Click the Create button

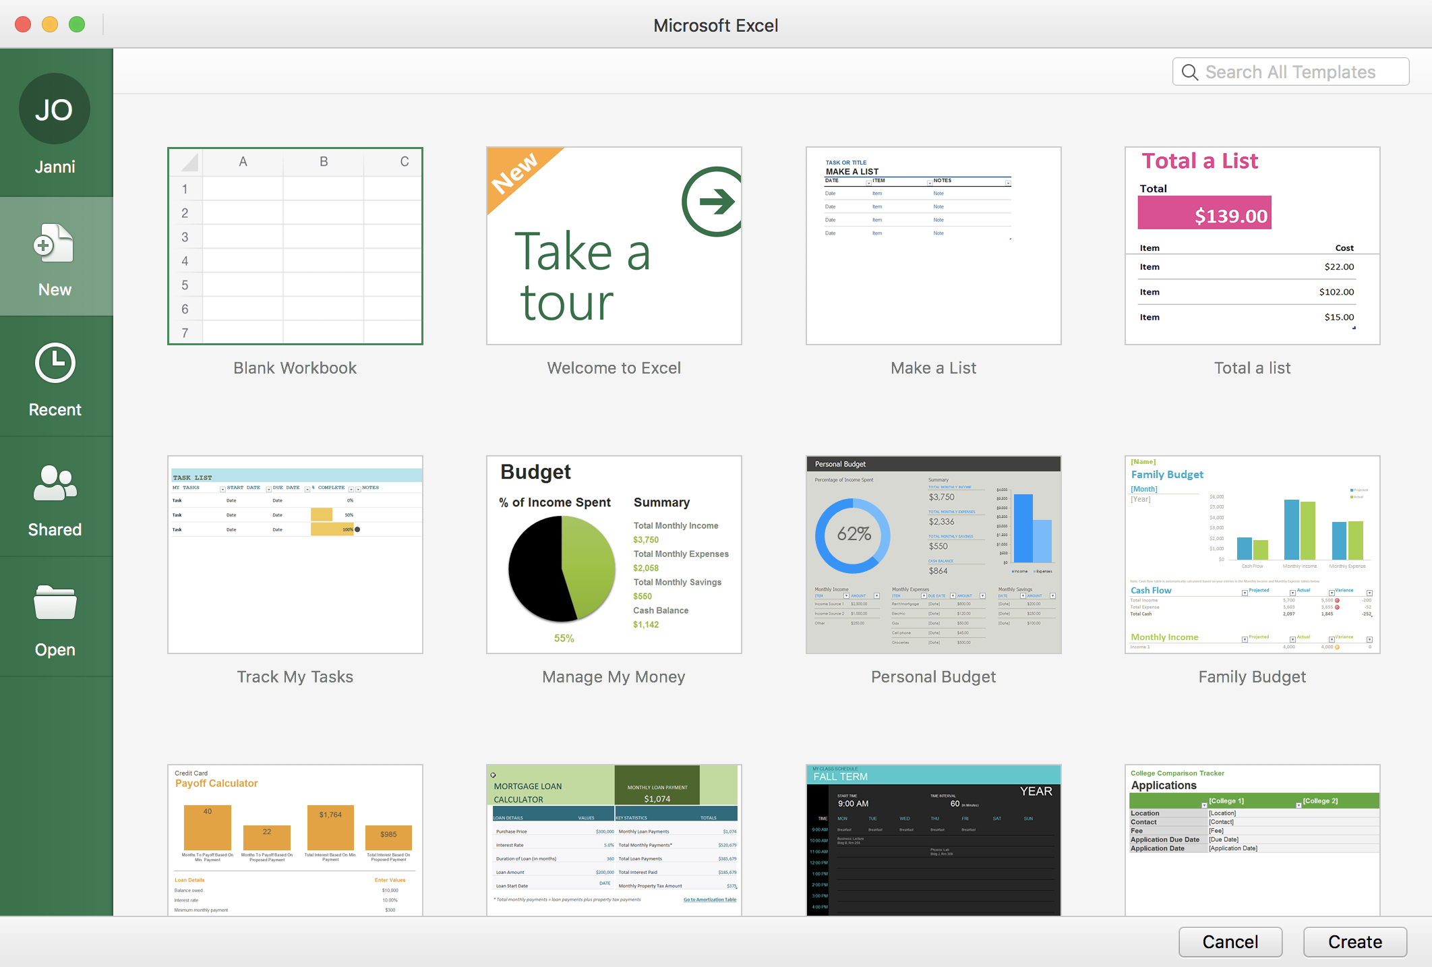(x=1355, y=941)
